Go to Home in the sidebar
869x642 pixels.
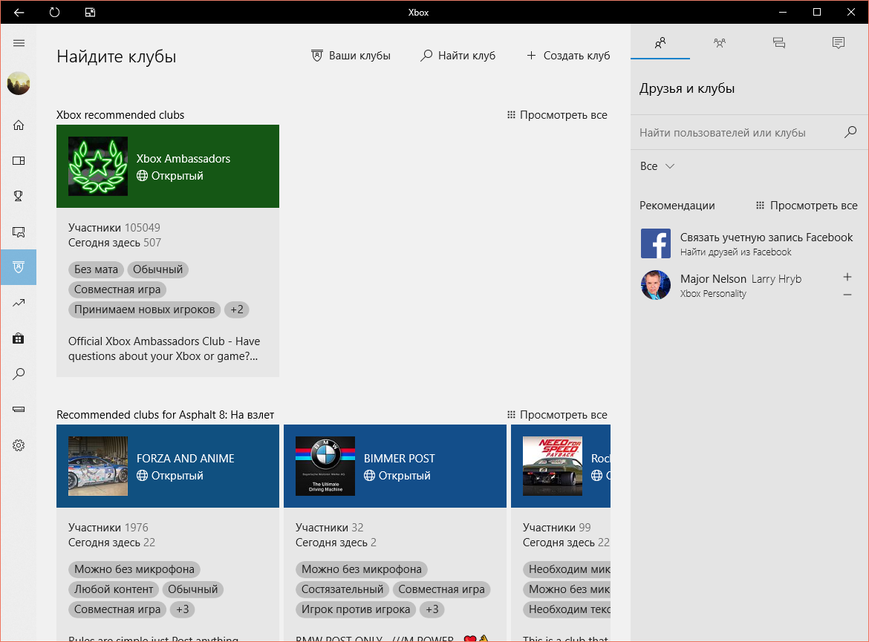(x=19, y=125)
